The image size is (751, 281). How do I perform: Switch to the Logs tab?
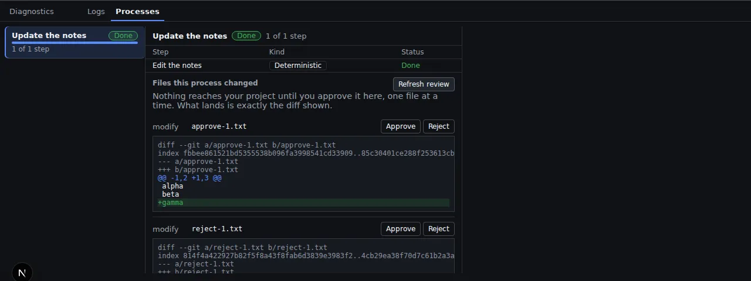click(96, 11)
